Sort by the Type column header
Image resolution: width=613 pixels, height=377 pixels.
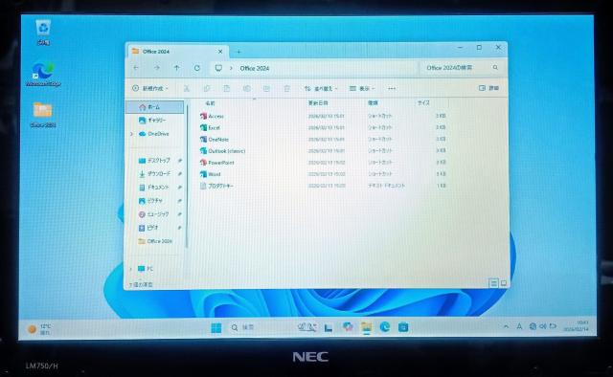[x=373, y=103]
